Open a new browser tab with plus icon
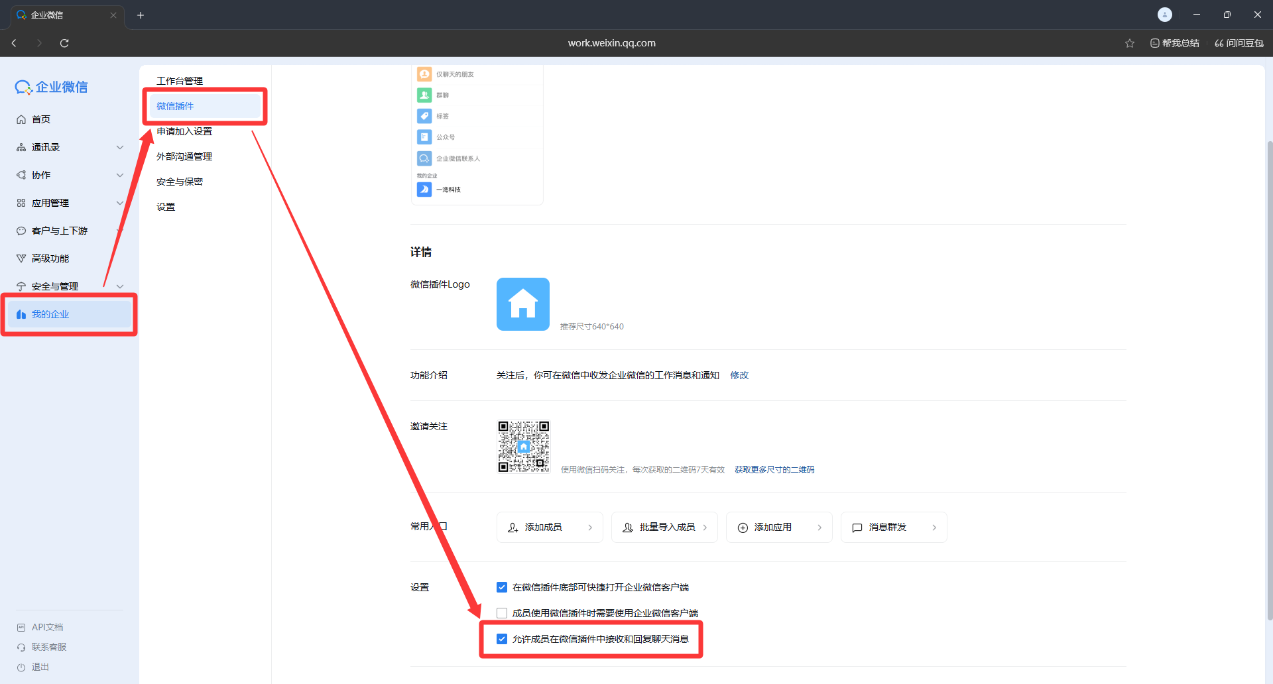The width and height of the screenshot is (1273, 684). (x=141, y=15)
